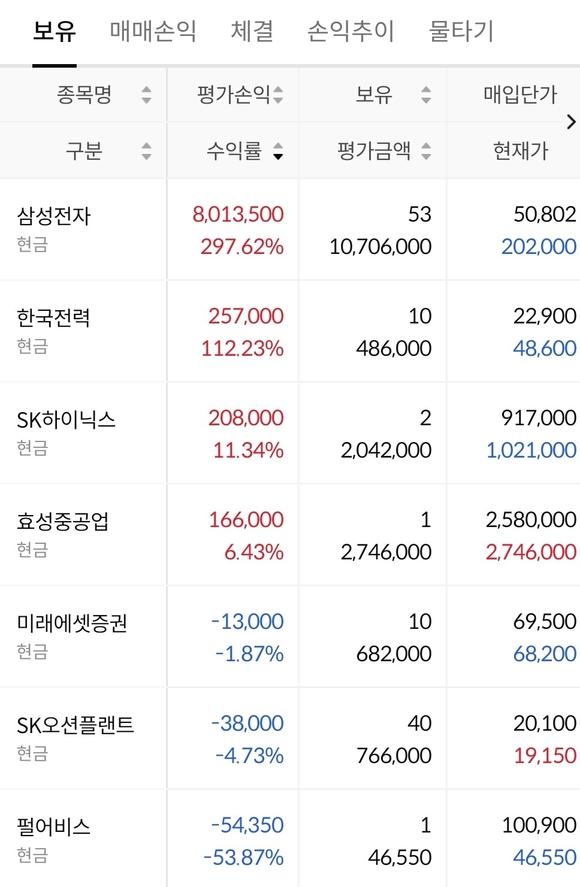This screenshot has width=580, height=887.
Task: Tap the 효성중공업 stock name
Action: click(62, 522)
